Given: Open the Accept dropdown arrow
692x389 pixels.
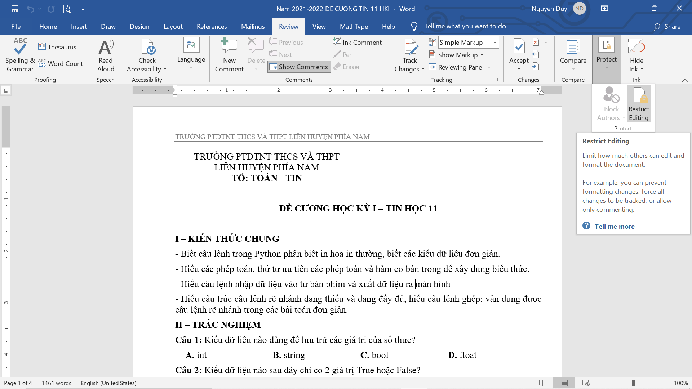Looking at the screenshot, I should tap(519, 69).
